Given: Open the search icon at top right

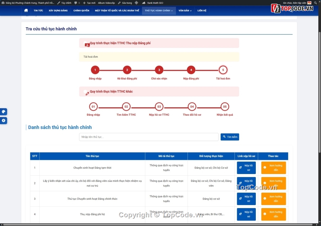Looking at the screenshot, I should [315, 3].
